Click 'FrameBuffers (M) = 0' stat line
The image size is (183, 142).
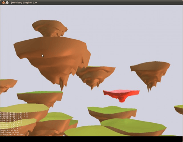point(14,113)
